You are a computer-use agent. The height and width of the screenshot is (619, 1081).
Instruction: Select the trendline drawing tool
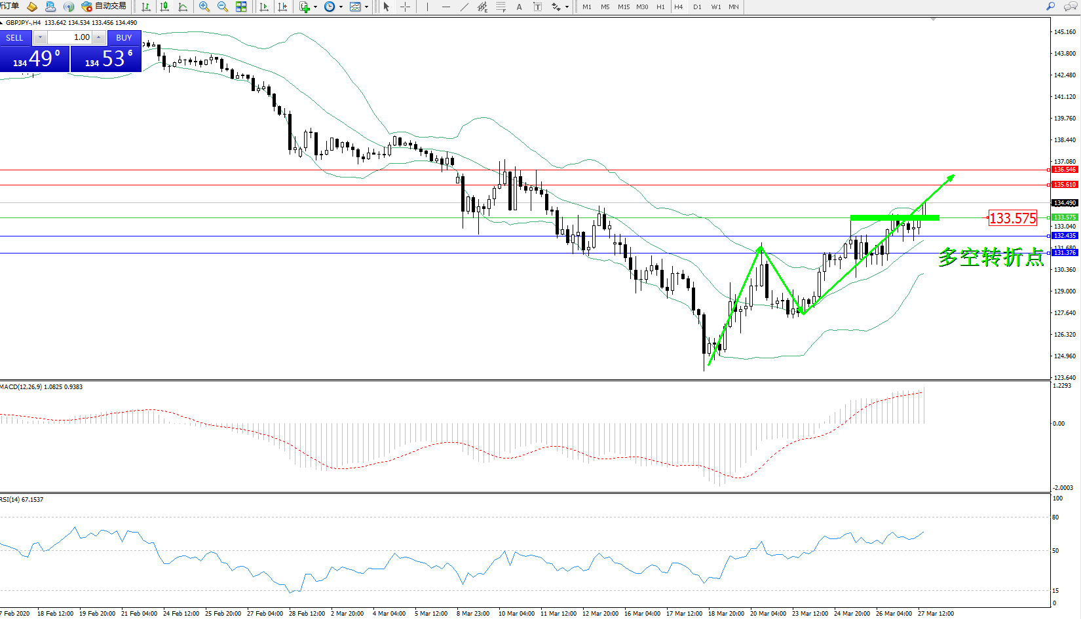click(464, 7)
